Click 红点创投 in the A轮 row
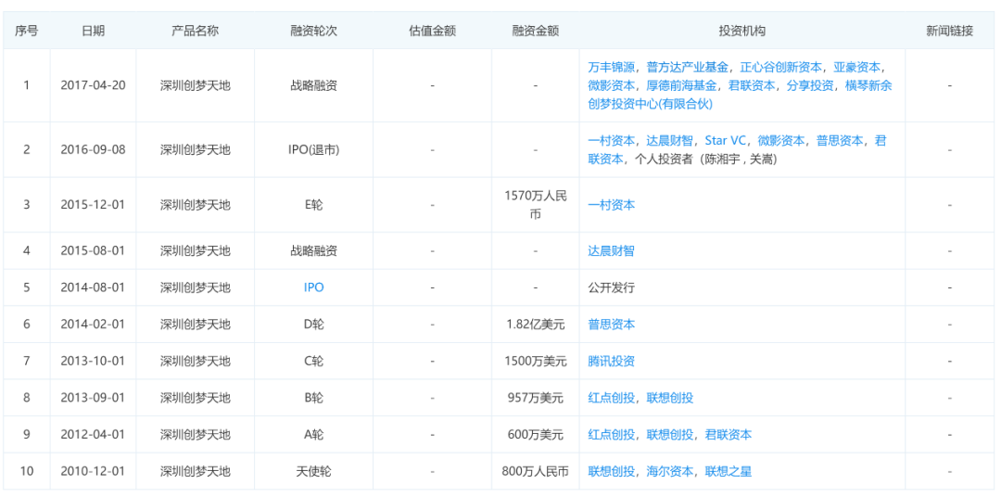 pyautogui.click(x=611, y=435)
